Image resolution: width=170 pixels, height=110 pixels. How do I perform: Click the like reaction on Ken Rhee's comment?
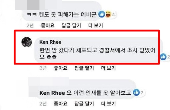tap(163, 57)
